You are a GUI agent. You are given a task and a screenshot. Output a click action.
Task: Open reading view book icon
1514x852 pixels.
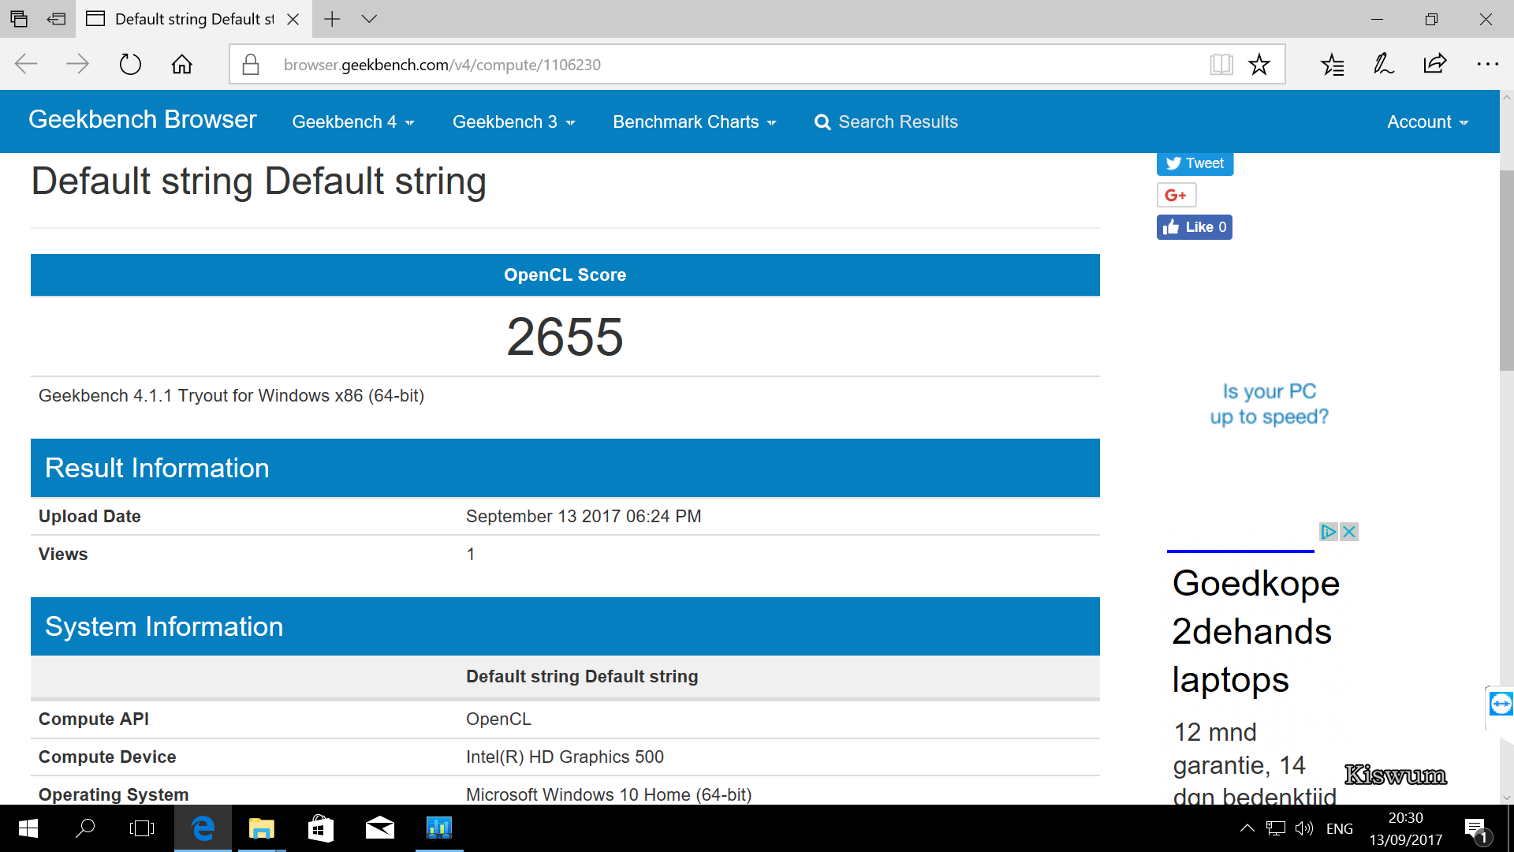pos(1221,65)
